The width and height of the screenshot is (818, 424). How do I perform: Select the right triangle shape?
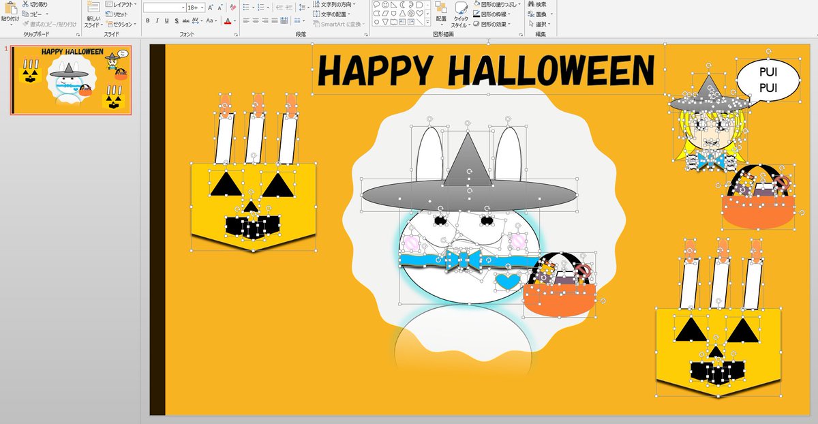tap(393, 5)
